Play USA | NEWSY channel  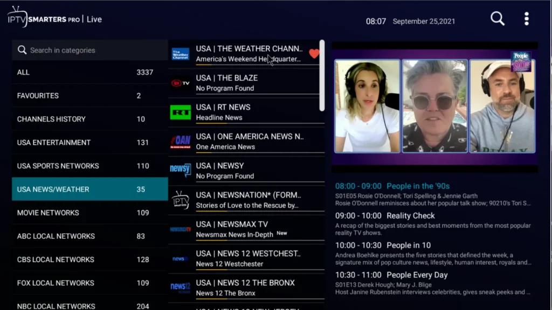(246, 171)
